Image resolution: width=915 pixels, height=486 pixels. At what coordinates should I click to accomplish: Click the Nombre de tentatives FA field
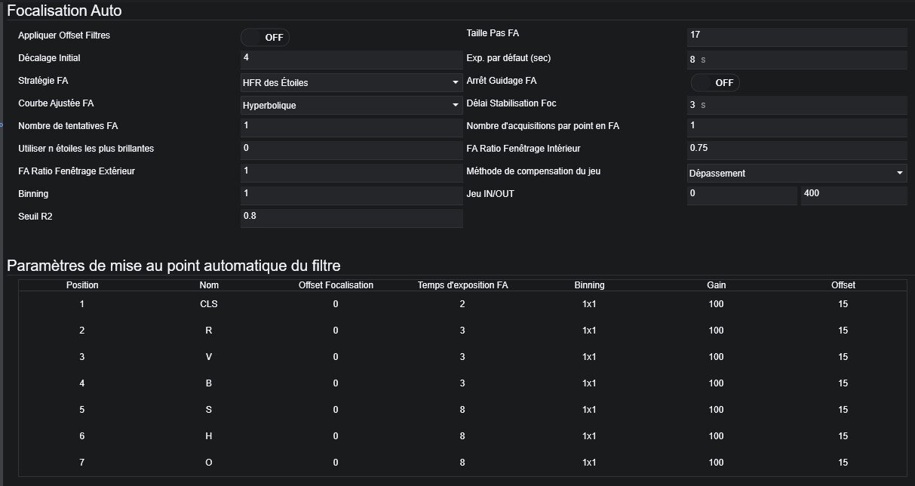(x=352, y=128)
